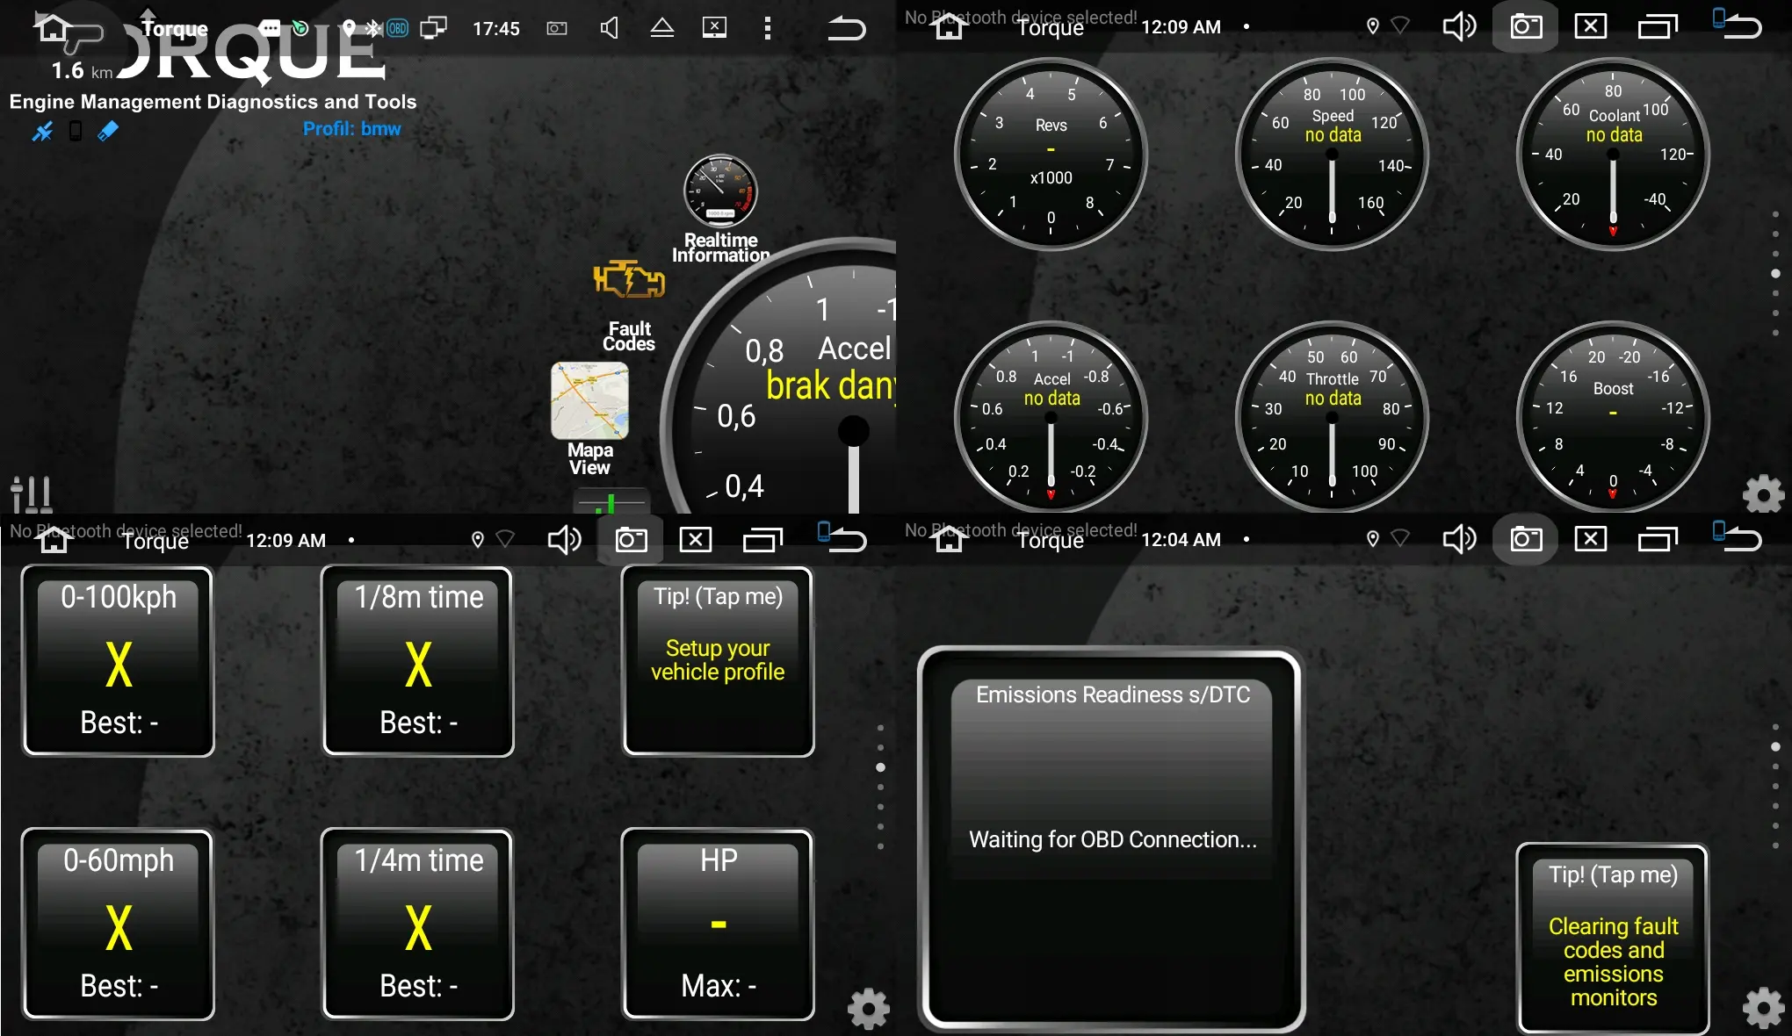Image resolution: width=1792 pixels, height=1036 pixels.
Task: Tap the 'Clearing fault codes and emissions monitors' tip
Action: point(1613,939)
